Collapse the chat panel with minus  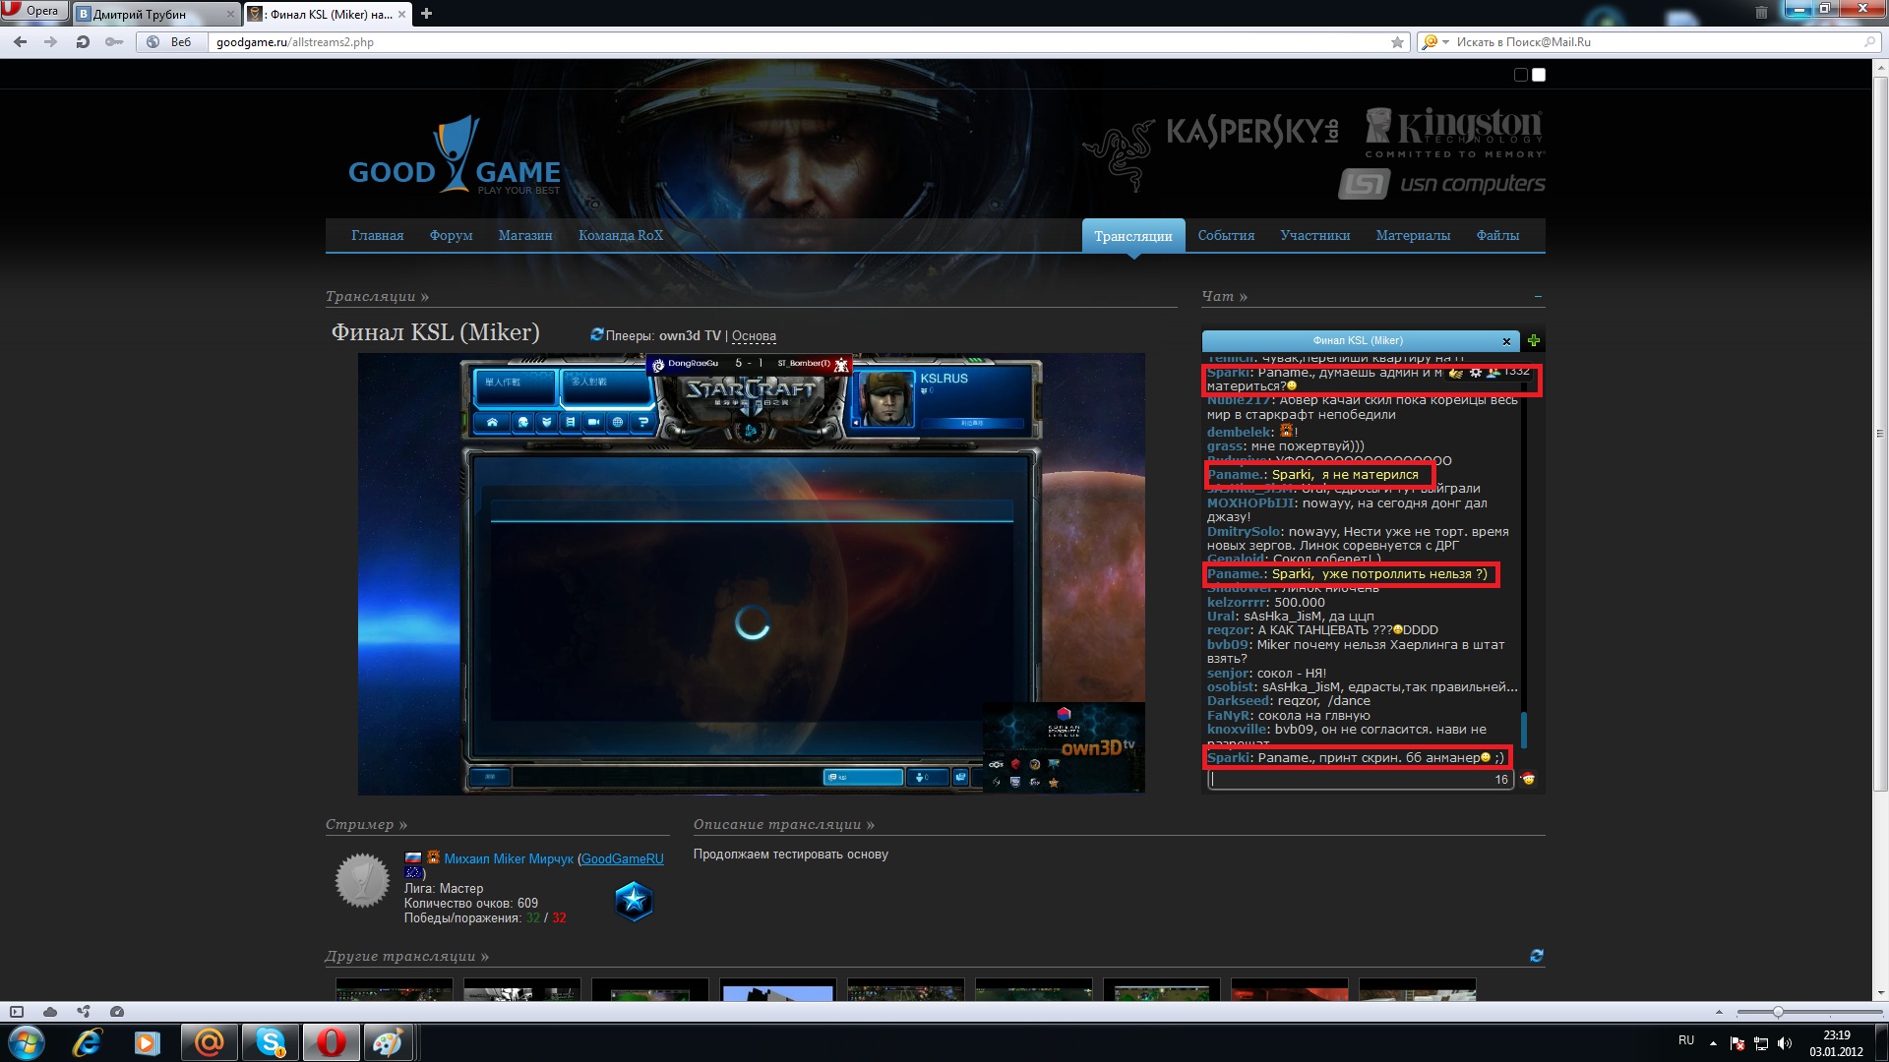(1538, 297)
